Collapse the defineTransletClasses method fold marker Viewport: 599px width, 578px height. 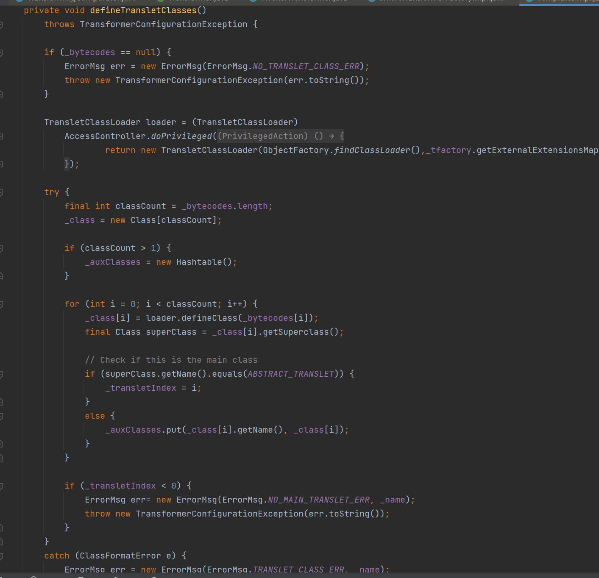coord(1,25)
